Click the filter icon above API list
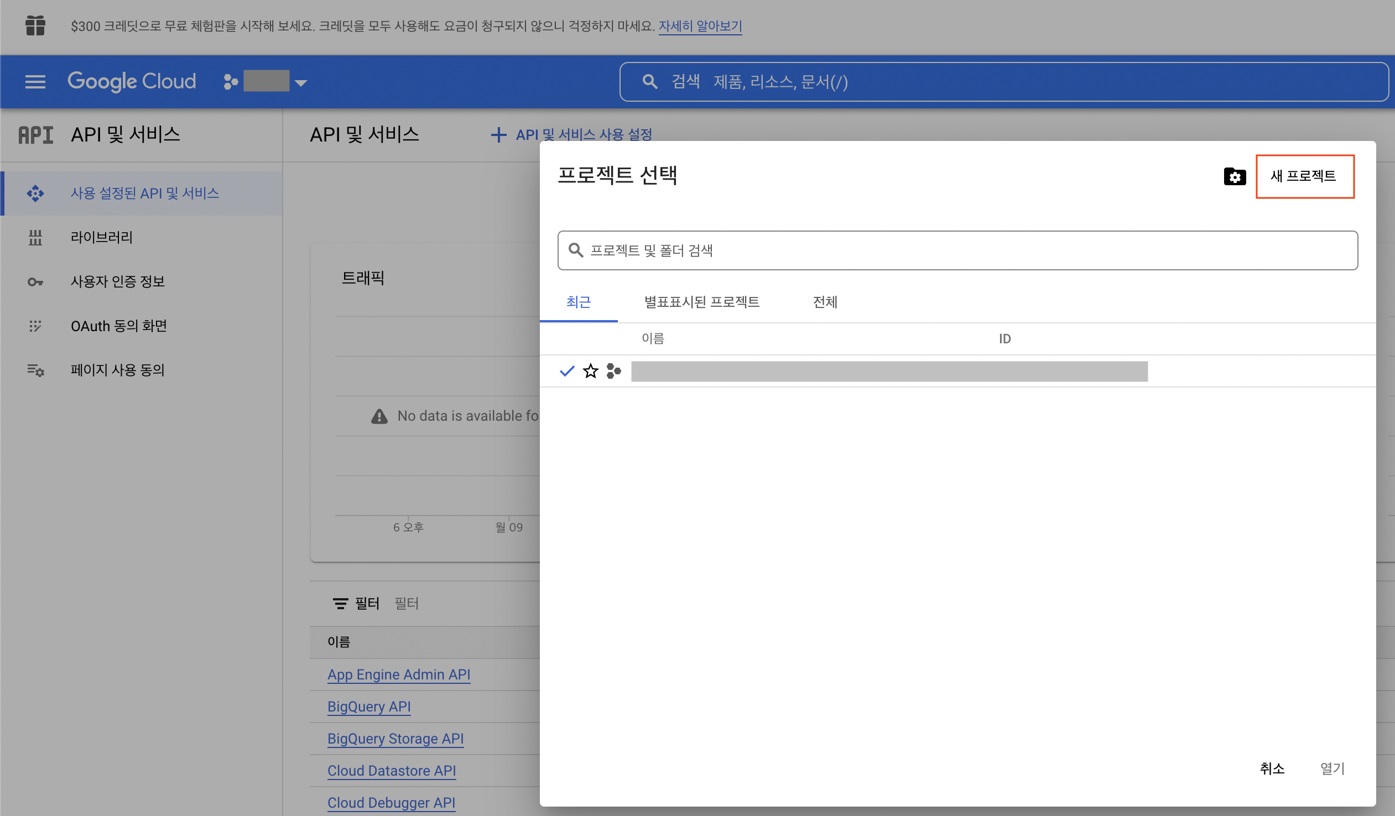The width and height of the screenshot is (1395, 816). (340, 603)
